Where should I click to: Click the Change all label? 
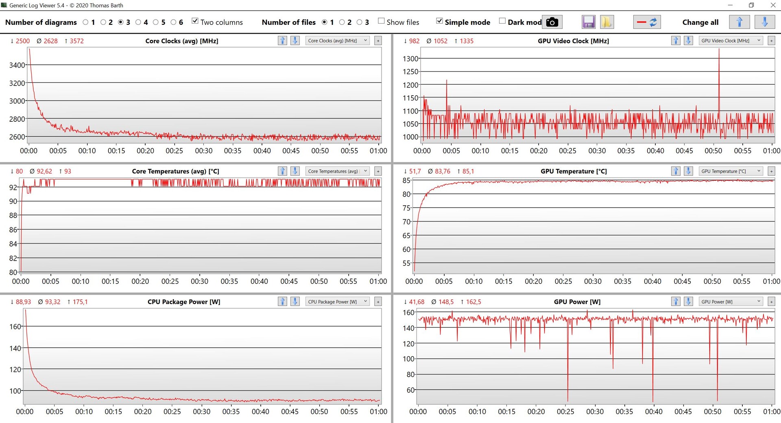(x=700, y=22)
